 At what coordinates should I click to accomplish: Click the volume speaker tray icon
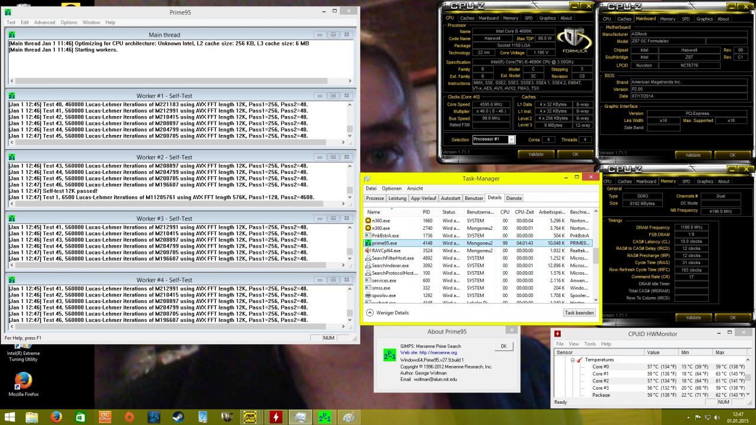(717, 417)
